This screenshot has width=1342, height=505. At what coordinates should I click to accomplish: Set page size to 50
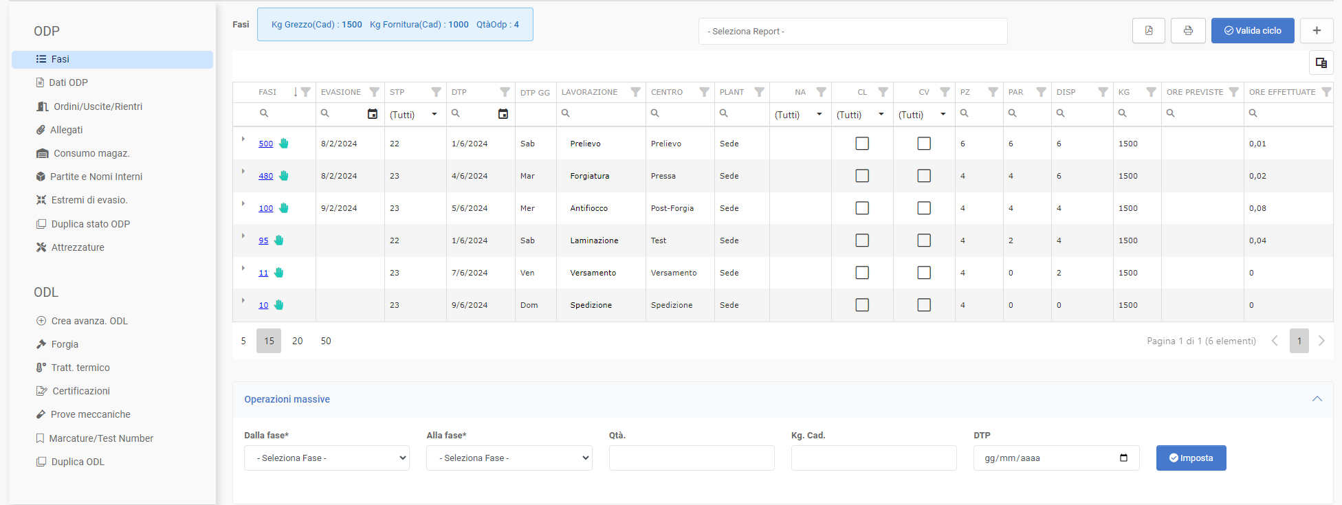(x=326, y=341)
